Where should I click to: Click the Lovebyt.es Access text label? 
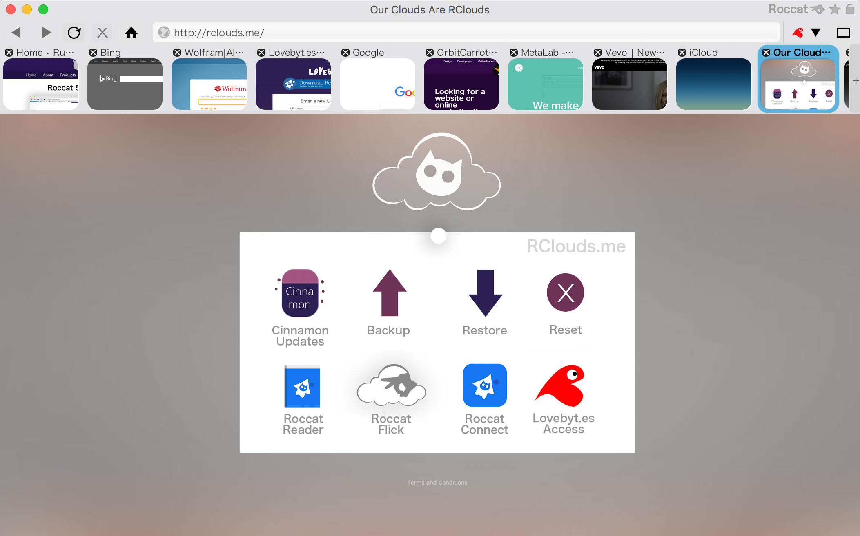tap(564, 423)
